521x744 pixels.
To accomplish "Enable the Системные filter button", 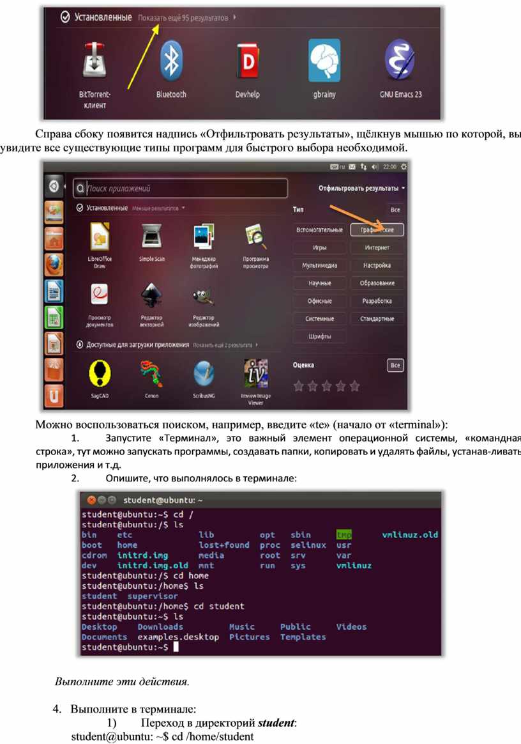I will pos(319,318).
